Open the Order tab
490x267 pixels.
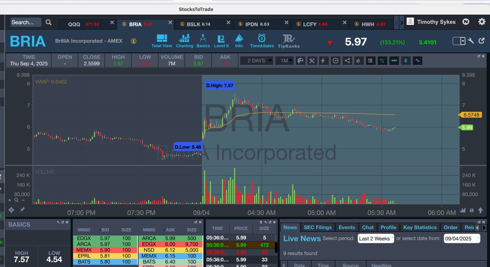pyautogui.click(x=451, y=227)
